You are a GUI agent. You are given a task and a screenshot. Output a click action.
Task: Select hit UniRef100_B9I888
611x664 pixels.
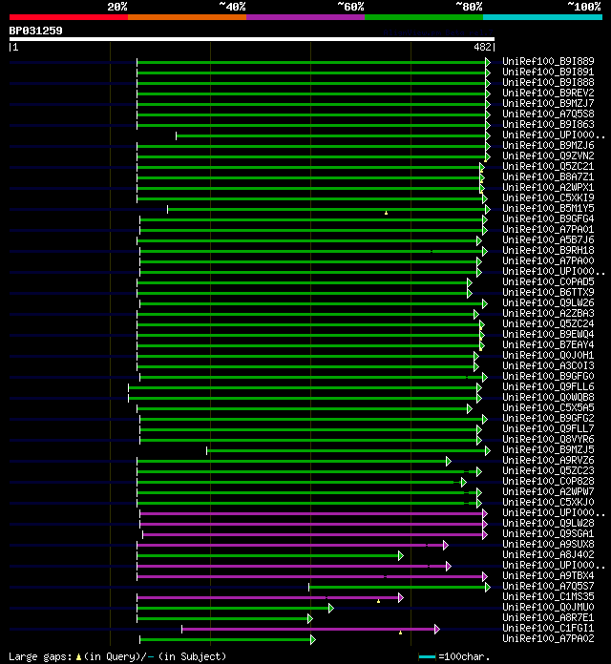point(548,82)
